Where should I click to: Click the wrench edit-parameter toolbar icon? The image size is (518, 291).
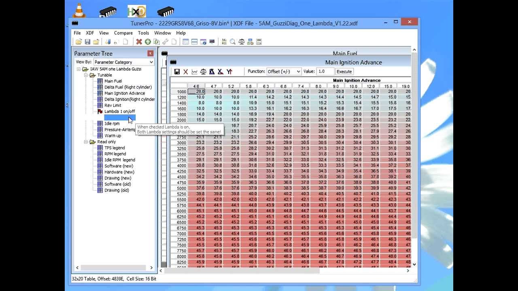click(165, 42)
